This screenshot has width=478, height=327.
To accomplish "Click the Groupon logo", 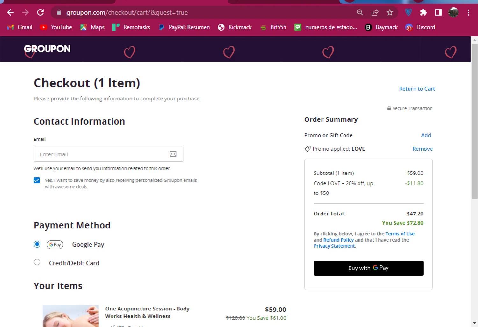I will coord(47,49).
